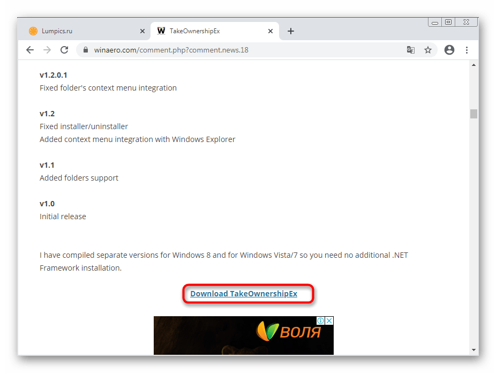Click the scrollbar down arrow
This screenshot has height=373, width=496.
point(474,349)
